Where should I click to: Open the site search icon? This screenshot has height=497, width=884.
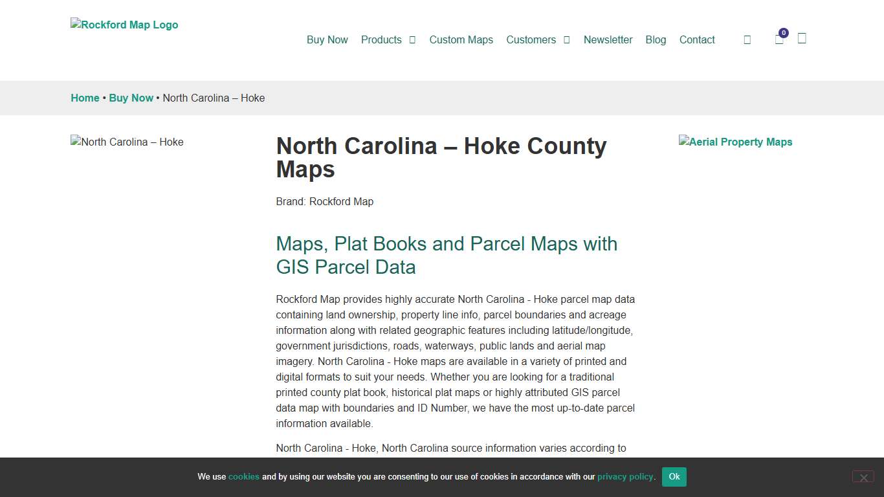coord(747,39)
